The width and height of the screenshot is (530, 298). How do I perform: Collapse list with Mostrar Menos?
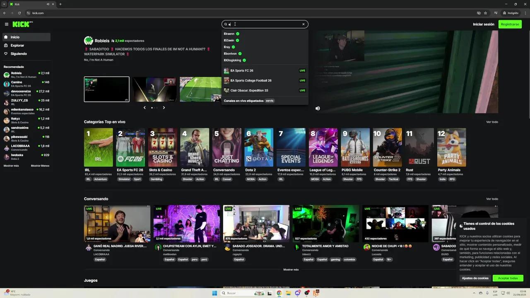pyautogui.click(x=40, y=166)
